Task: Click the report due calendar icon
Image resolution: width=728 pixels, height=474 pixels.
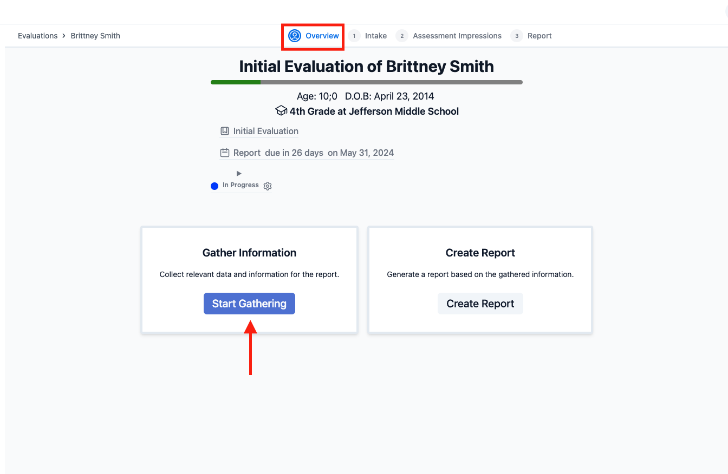Action: 225,153
